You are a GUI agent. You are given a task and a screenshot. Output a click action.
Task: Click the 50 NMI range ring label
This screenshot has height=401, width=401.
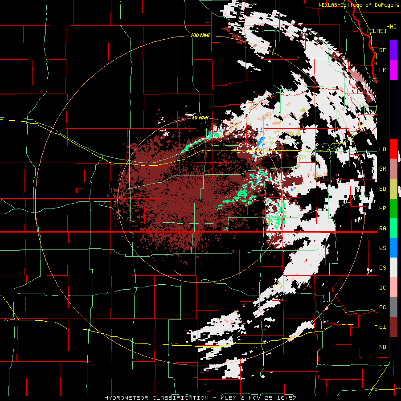(x=200, y=118)
